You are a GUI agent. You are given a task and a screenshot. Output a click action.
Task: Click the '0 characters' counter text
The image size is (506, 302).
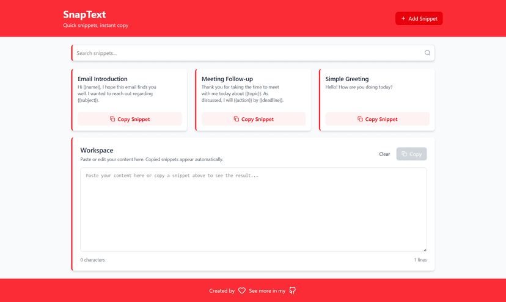(x=93, y=260)
